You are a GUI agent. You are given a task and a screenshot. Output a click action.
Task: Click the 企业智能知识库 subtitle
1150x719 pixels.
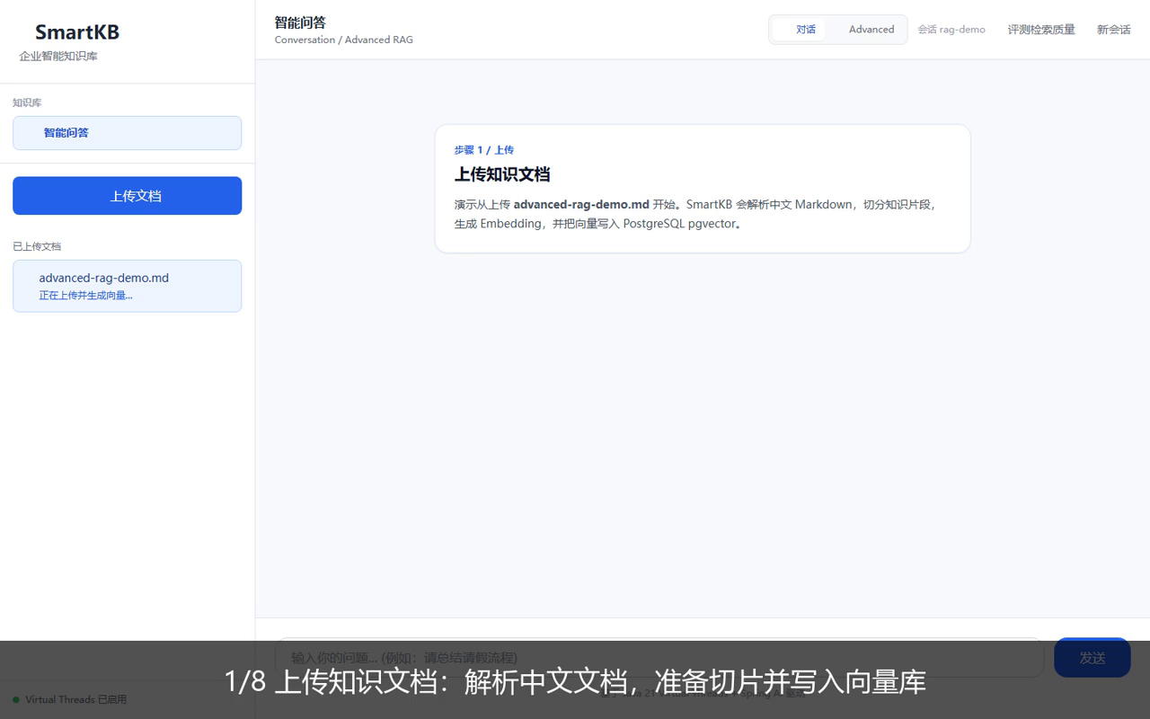(x=58, y=56)
